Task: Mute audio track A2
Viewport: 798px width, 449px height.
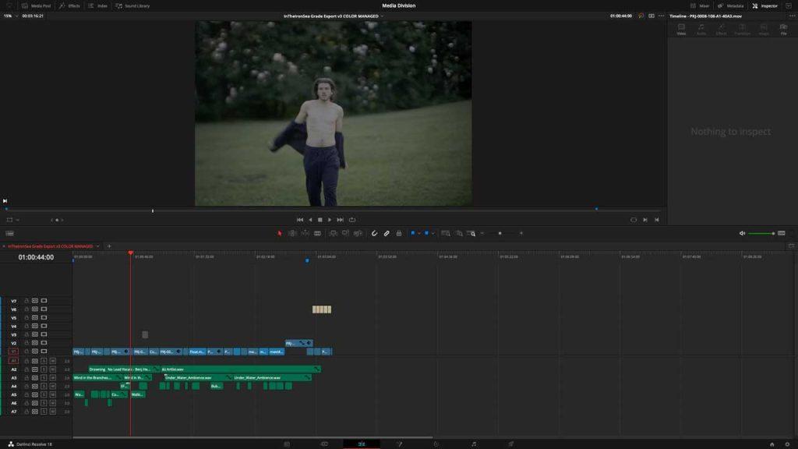Action: click(52, 369)
